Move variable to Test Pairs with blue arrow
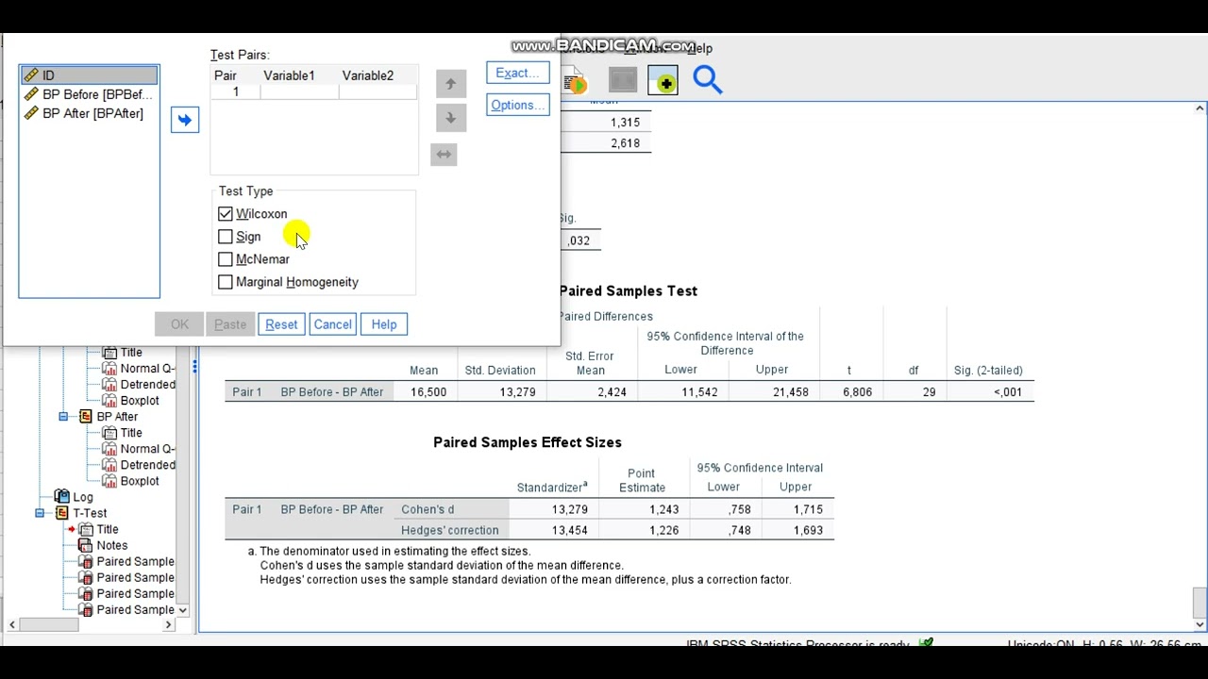This screenshot has height=679, width=1208. pyautogui.click(x=185, y=120)
